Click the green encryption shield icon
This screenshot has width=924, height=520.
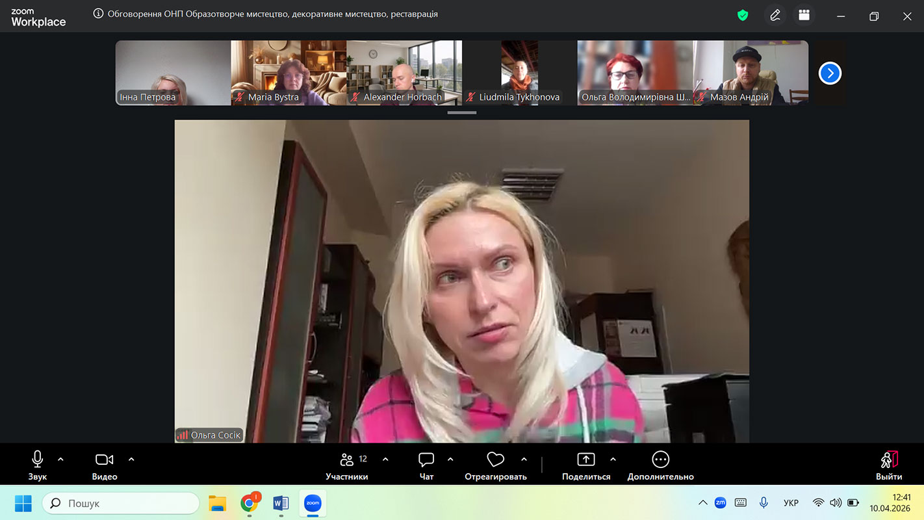(x=743, y=15)
